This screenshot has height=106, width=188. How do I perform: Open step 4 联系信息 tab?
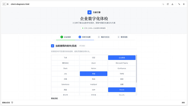click(x=122, y=37)
